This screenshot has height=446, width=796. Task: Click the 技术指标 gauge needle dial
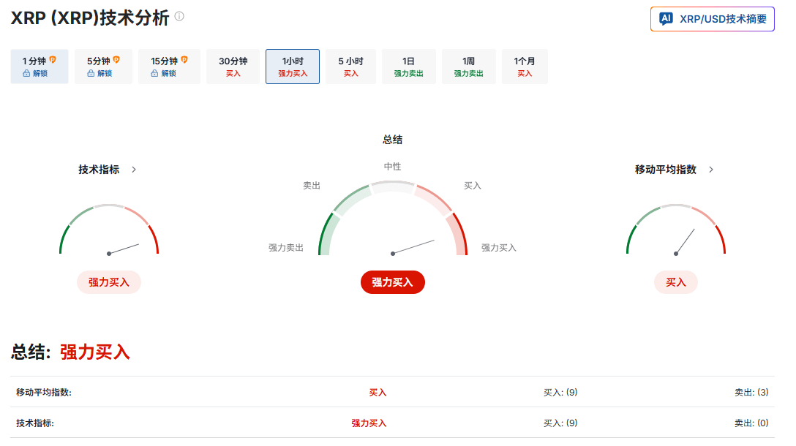point(109,230)
